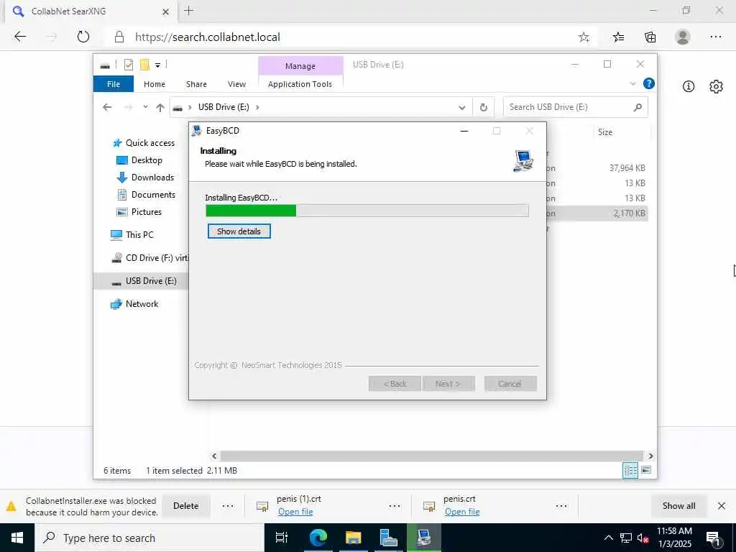Open Task View on taskbar

(x=281, y=538)
